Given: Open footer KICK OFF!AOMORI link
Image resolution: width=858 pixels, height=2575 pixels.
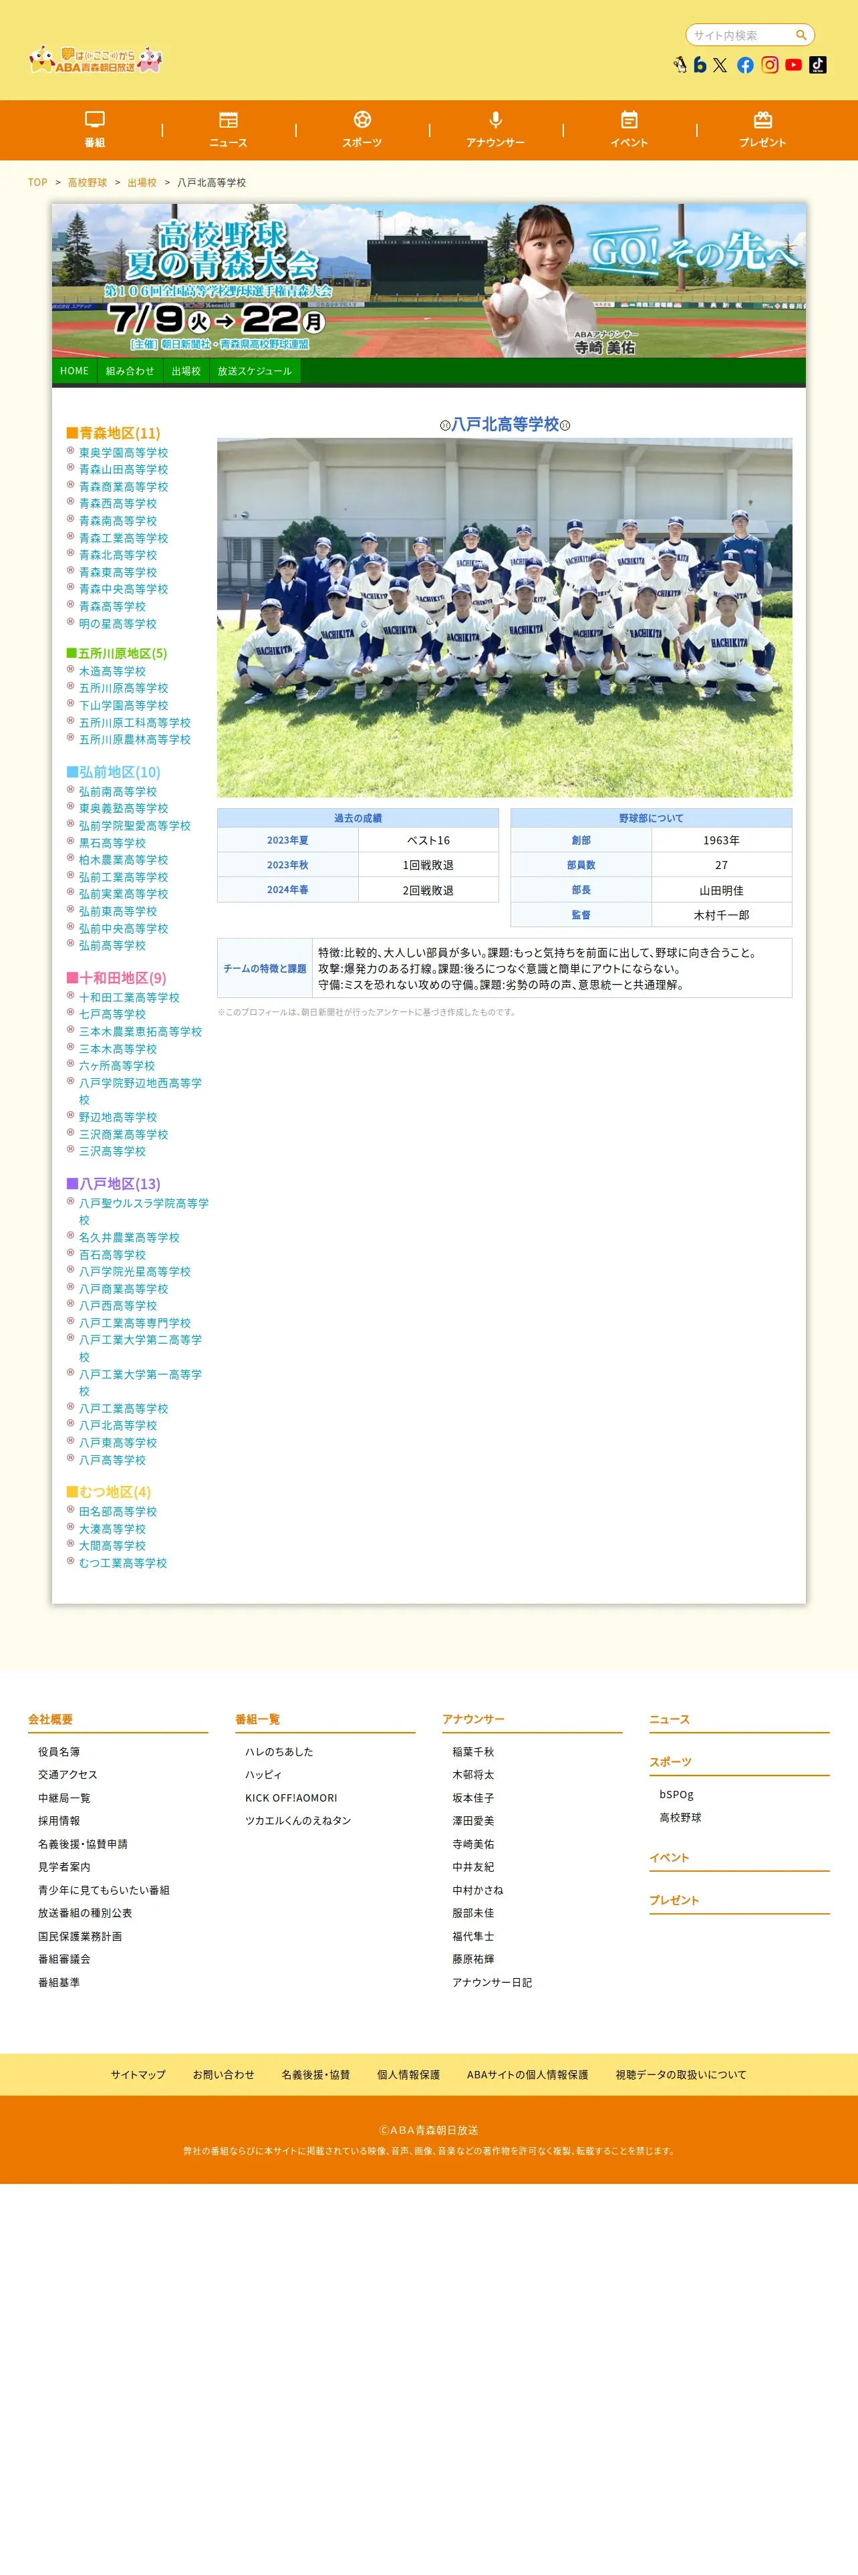Looking at the screenshot, I should (291, 1798).
